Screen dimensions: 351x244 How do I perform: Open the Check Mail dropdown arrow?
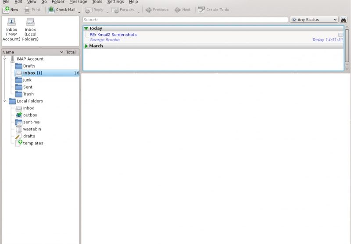79,12
